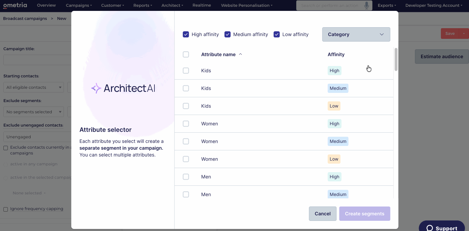Click the attribute list vertical scrollbar
The image size is (469, 231).
tap(396, 60)
